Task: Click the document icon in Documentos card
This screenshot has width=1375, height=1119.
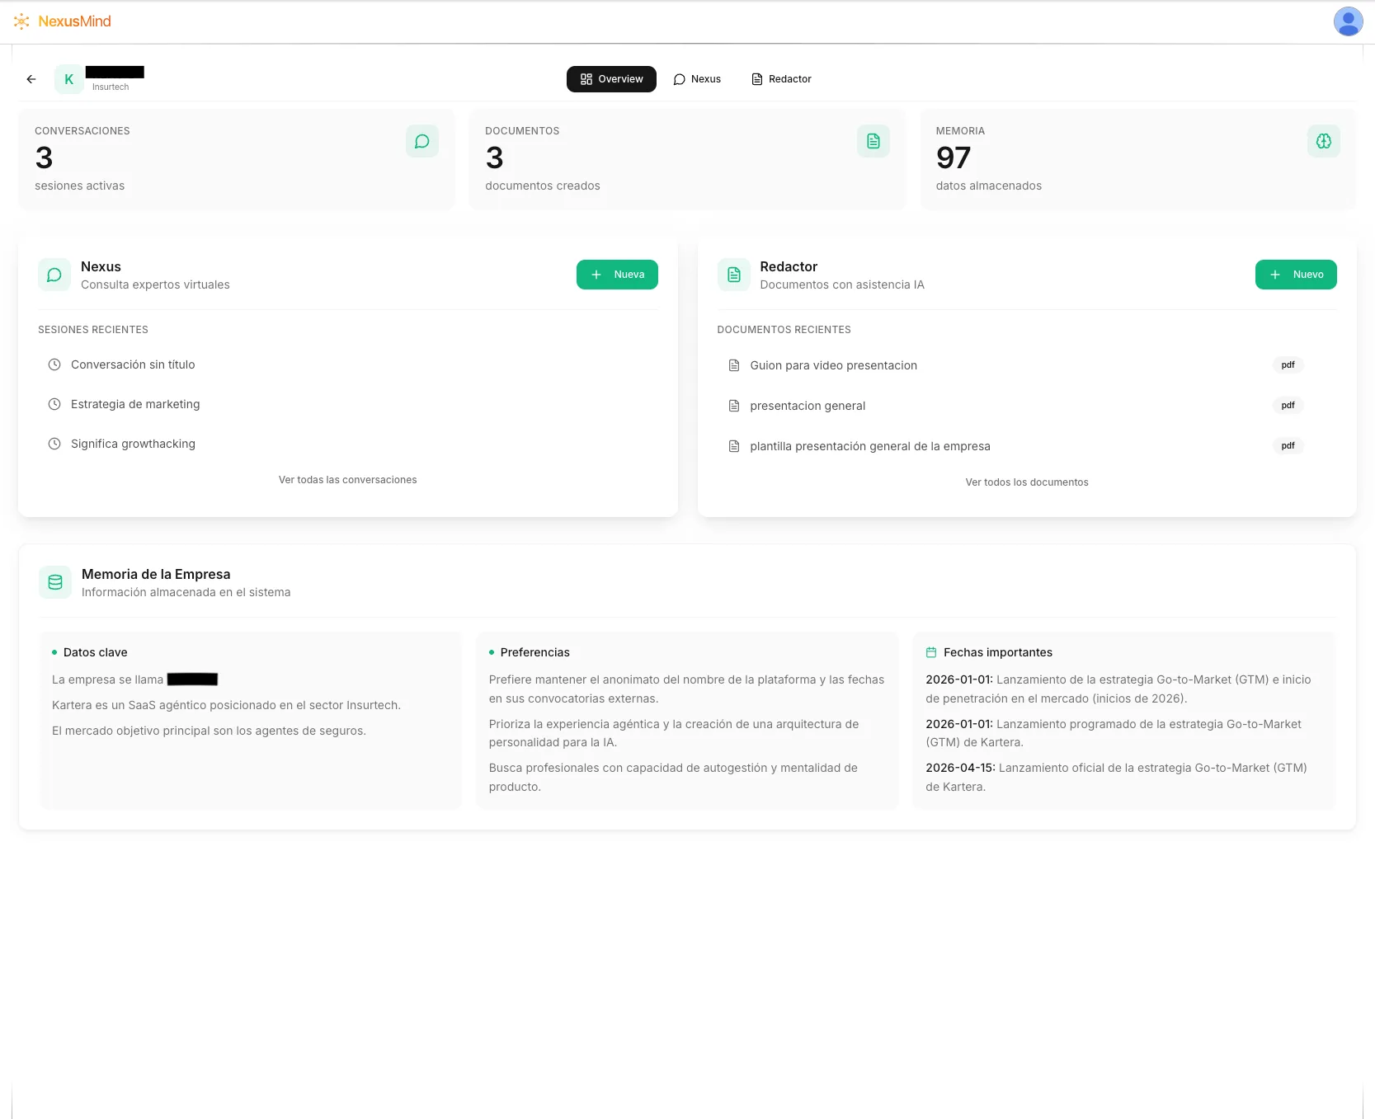Action: point(874,141)
